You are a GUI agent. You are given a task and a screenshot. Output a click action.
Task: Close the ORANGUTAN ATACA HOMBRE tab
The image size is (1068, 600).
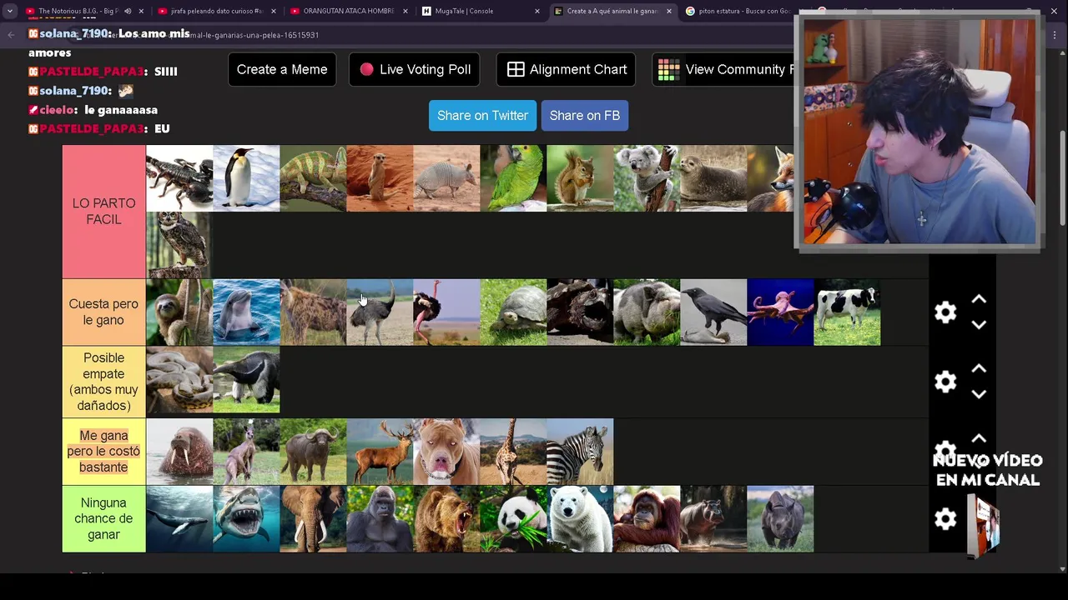(x=405, y=11)
